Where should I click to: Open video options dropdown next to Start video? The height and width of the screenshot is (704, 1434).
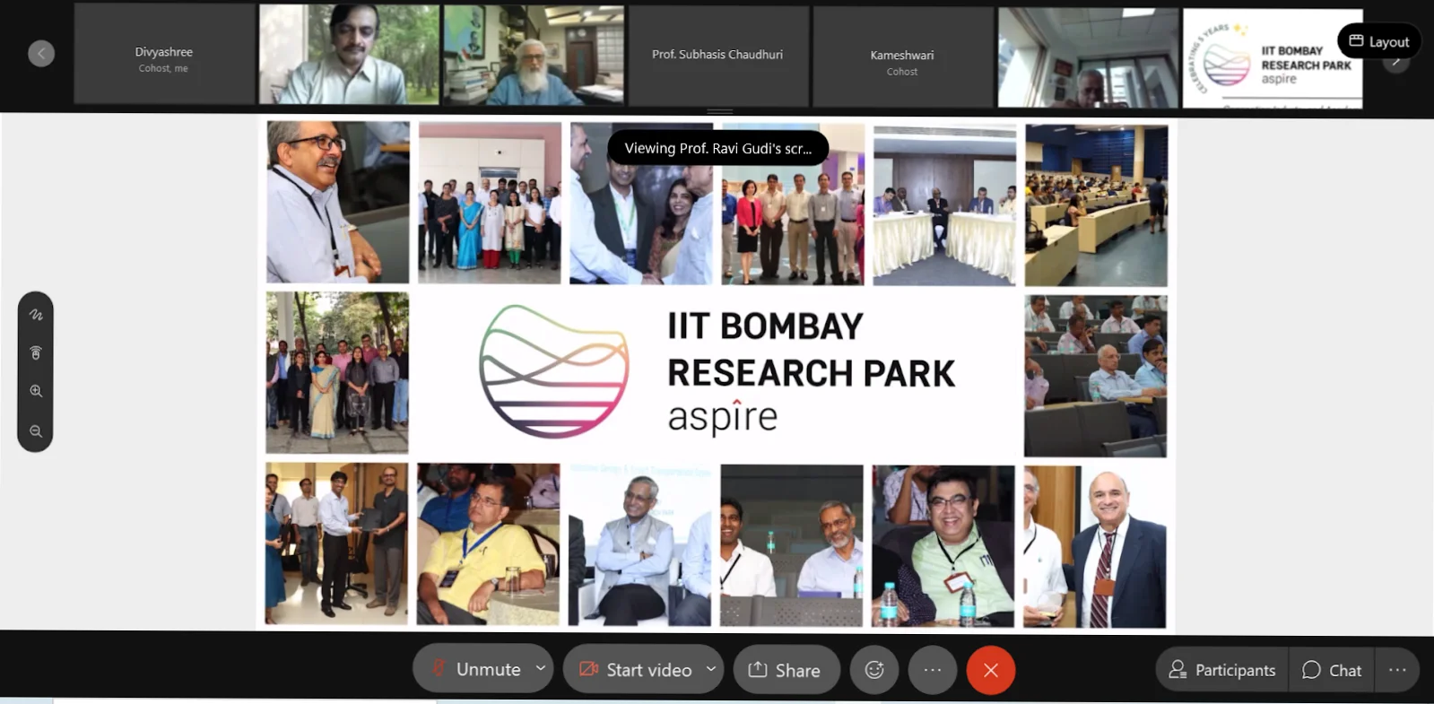tap(711, 668)
